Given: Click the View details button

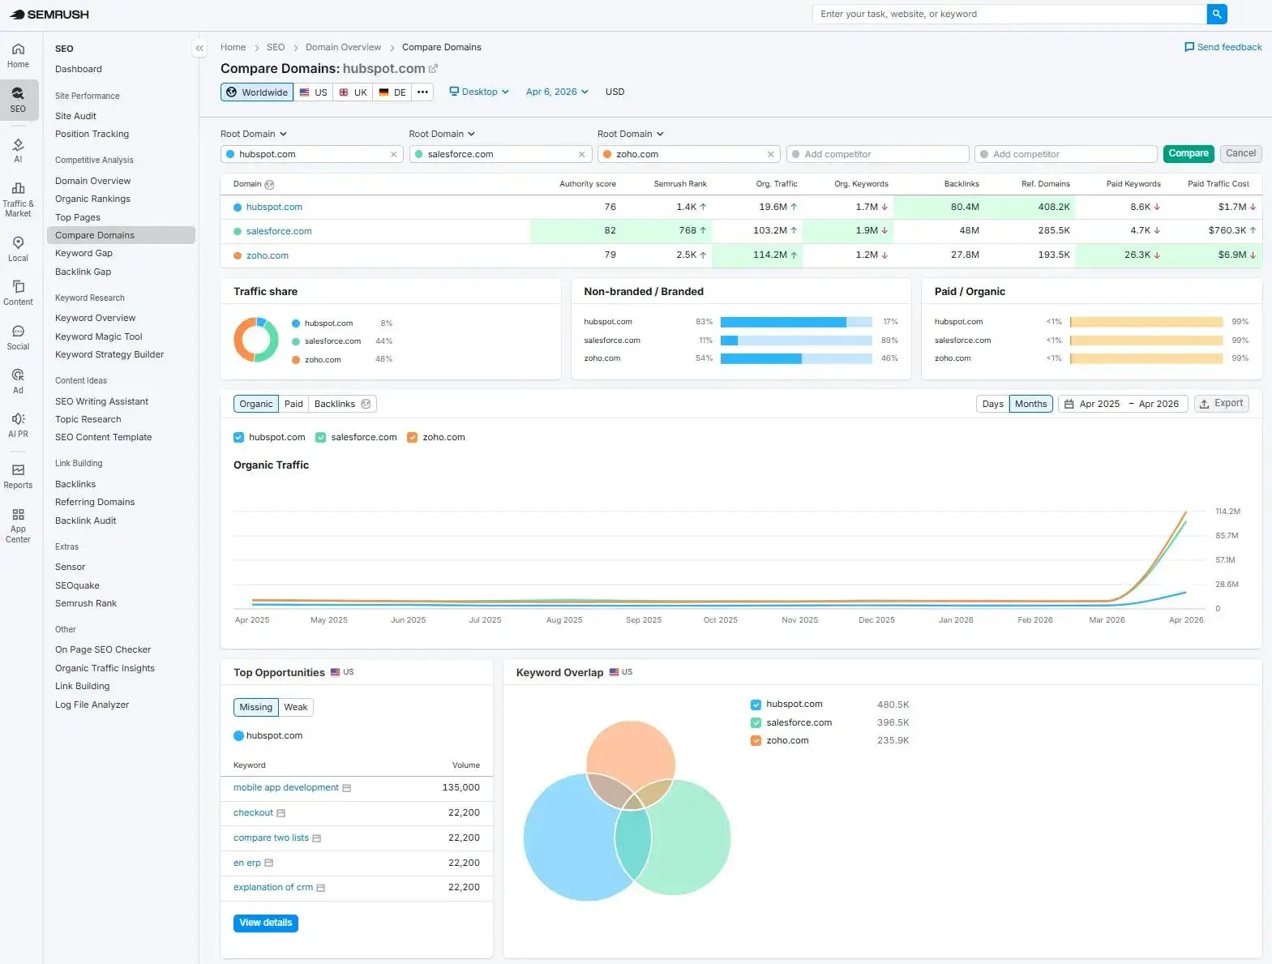Looking at the screenshot, I should 266,923.
